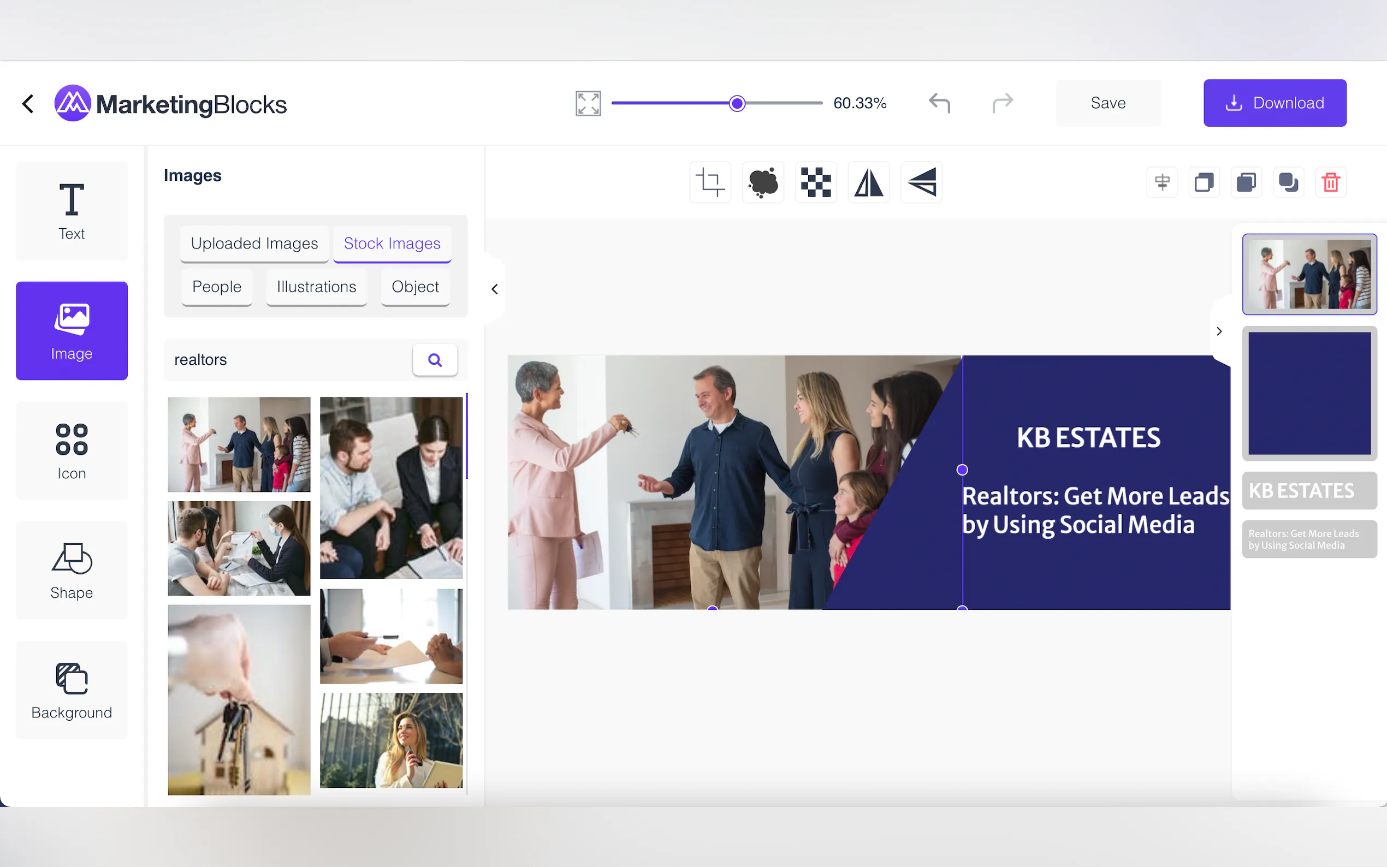Flip image vertically icon
The width and height of the screenshot is (1387, 867).
click(921, 183)
